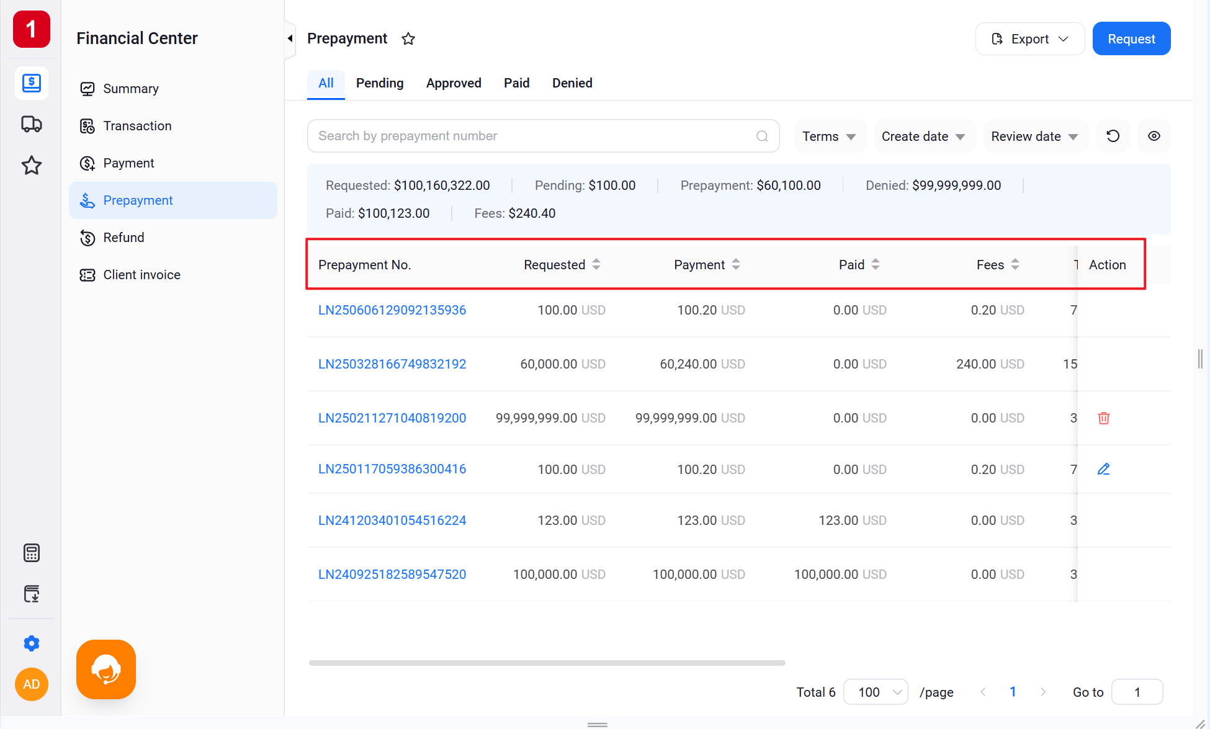
Task: Click the 60,240.00 USD payment cell
Action: [702, 364]
